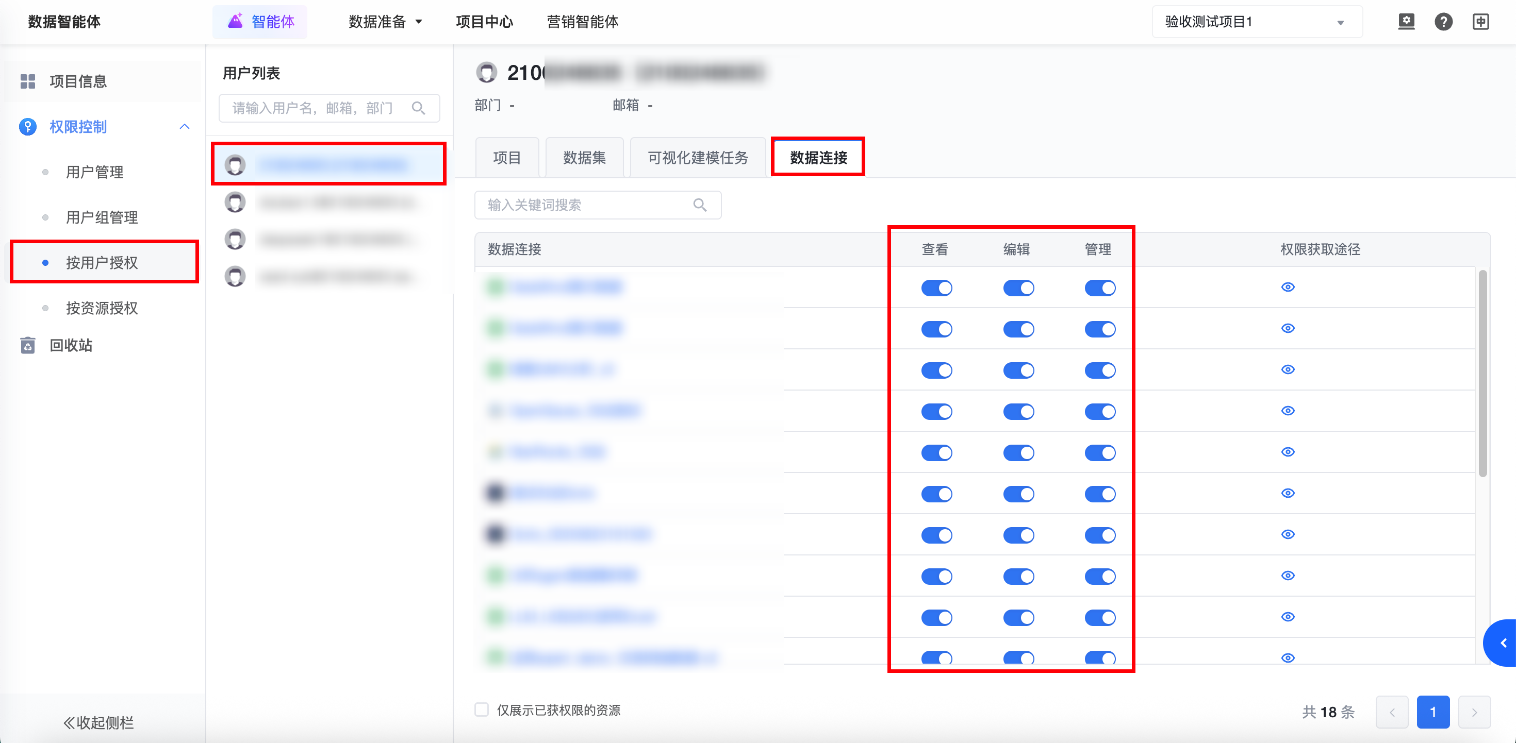Open the 回收站 recycle bin
This screenshot has width=1516, height=743.
coord(71,345)
